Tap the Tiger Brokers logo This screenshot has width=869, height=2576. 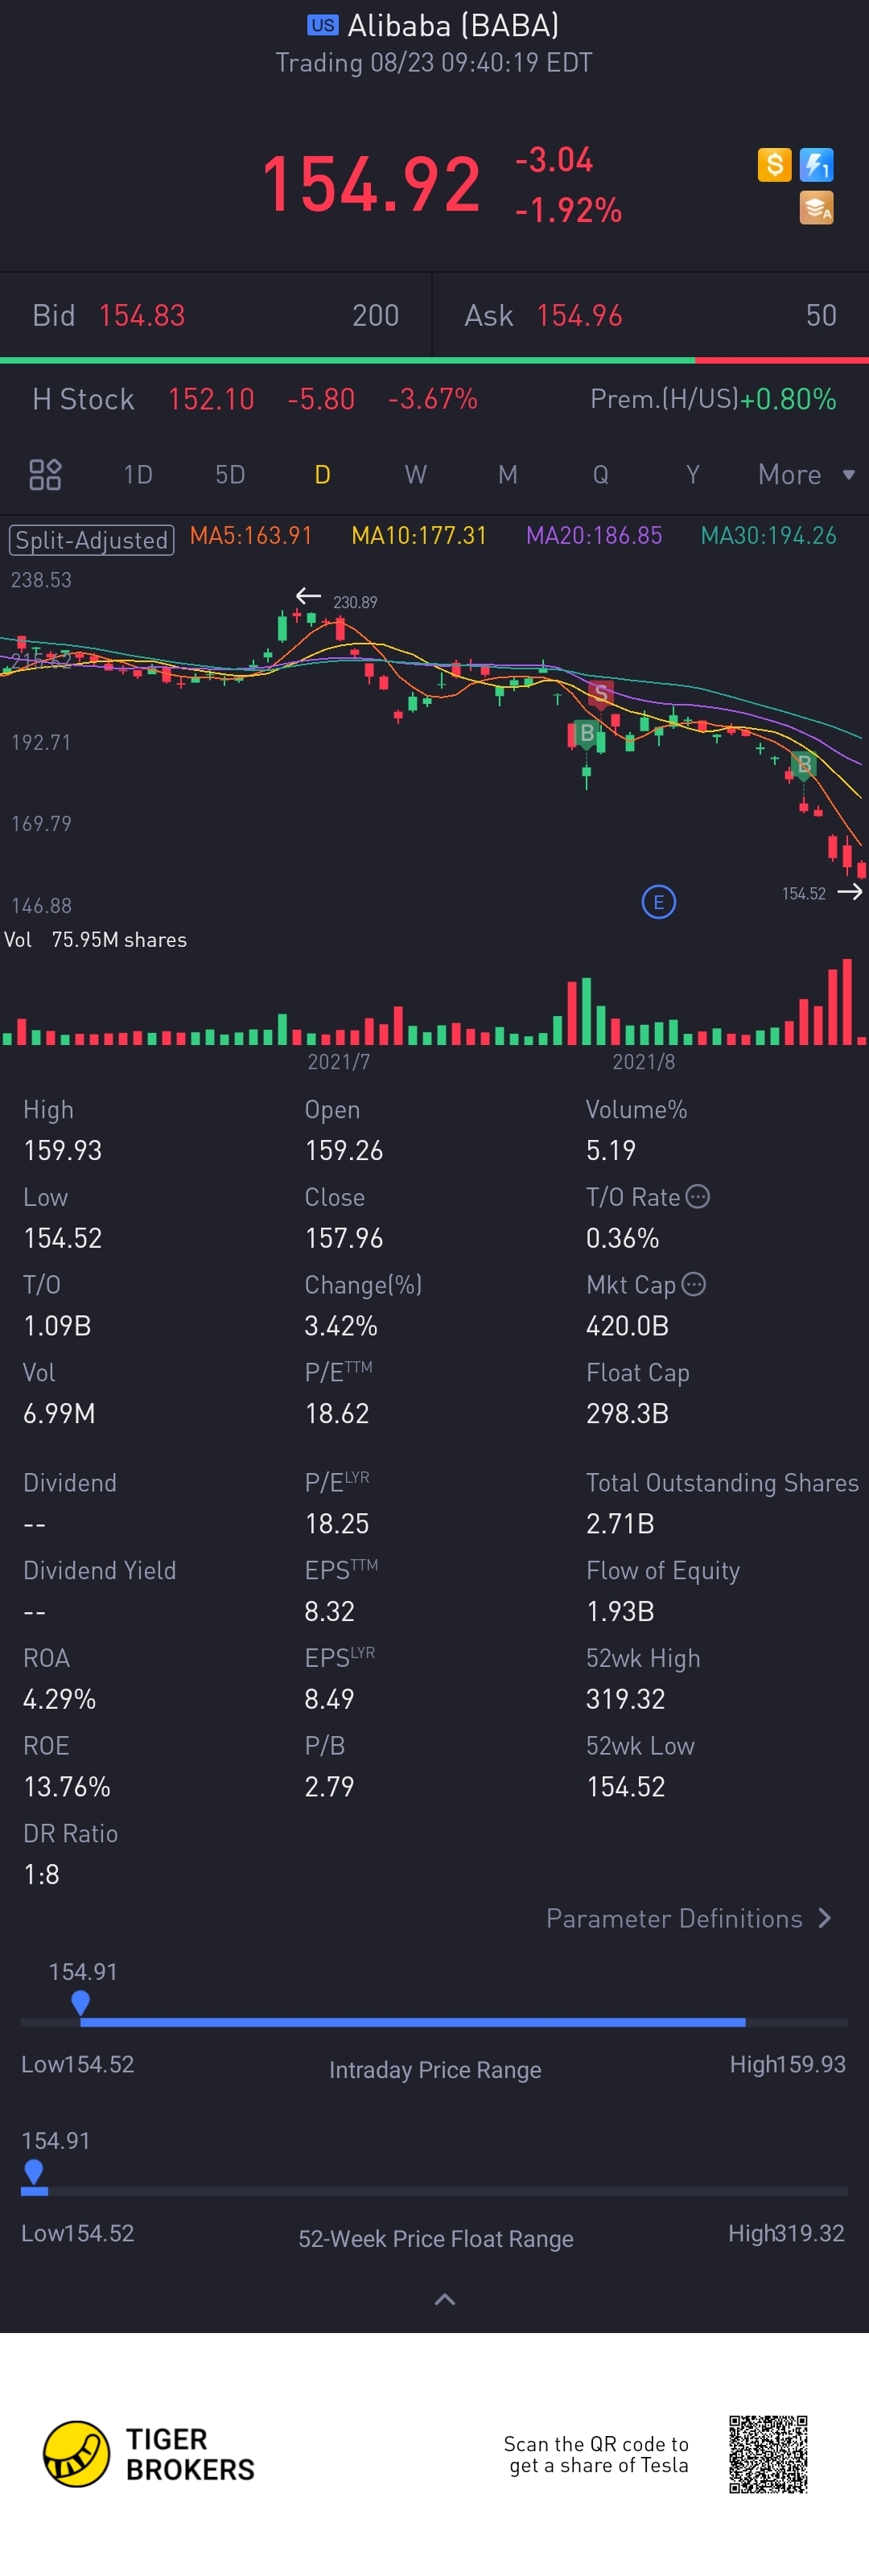148,2454
